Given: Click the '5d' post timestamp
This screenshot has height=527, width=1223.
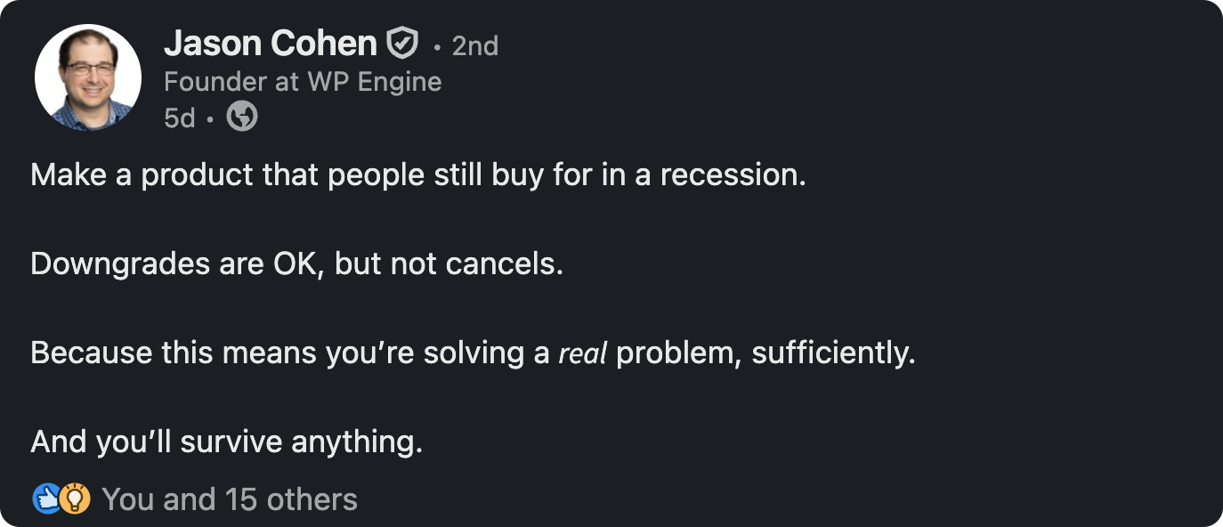Looking at the screenshot, I should [178, 116].
